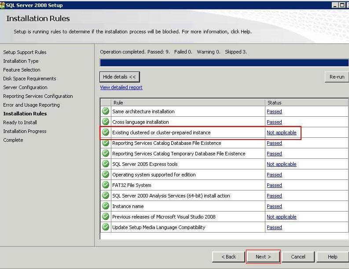The image size is (349, 269).
Task: Go back using the Back button
Action: click(228, 257)
